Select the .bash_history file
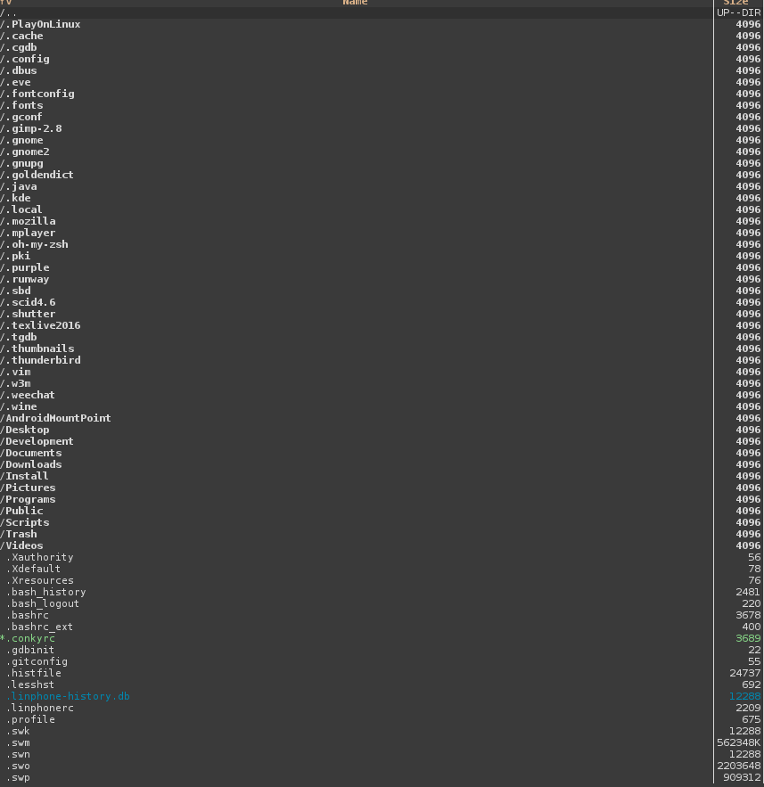Viewport: 764px width, 787px height. coord(46,593)
